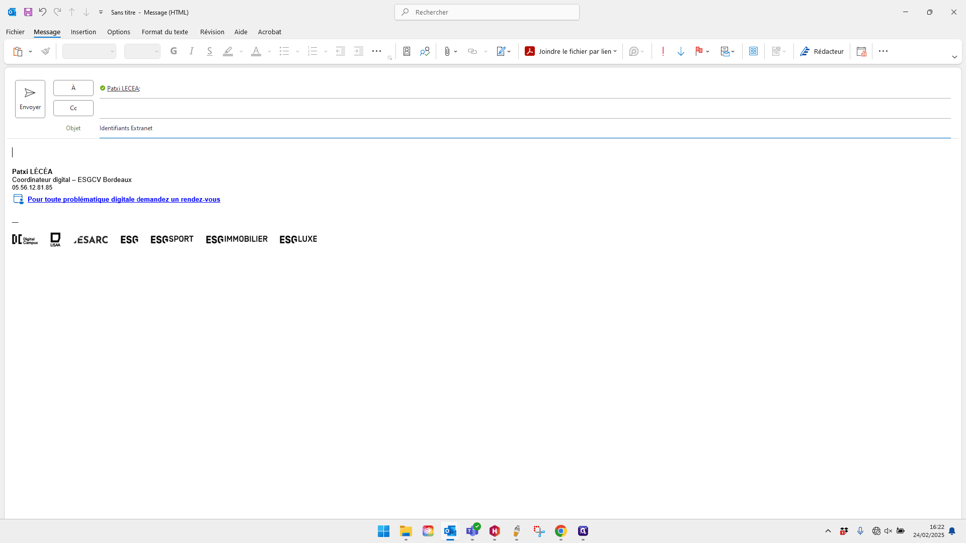This screenshot has height=543, width=966.
Task: Click the Cc address field
Action: pyautogui.click(x=525, y=108)
